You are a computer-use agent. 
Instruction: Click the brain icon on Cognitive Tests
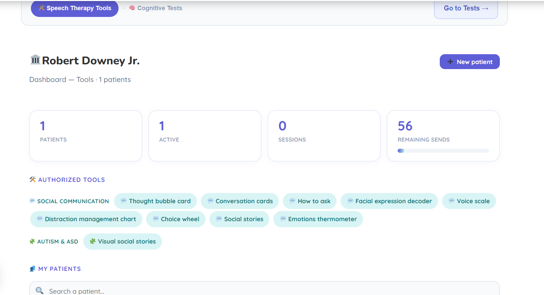click(x=132, y=8)
